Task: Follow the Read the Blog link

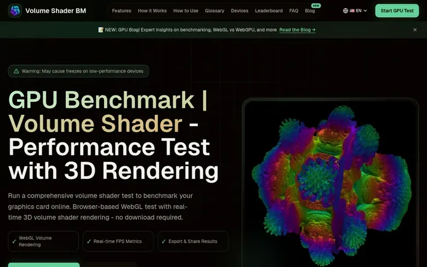Action: click(298, 30)
